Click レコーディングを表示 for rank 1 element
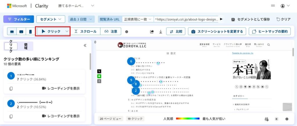 (x=61, y=88)
